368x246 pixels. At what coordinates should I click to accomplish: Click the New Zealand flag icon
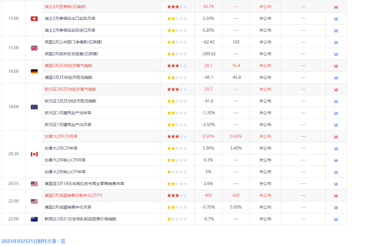pos(34,219)
